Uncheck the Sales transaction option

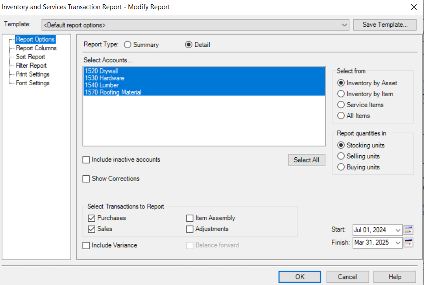(x=91, y=229)
